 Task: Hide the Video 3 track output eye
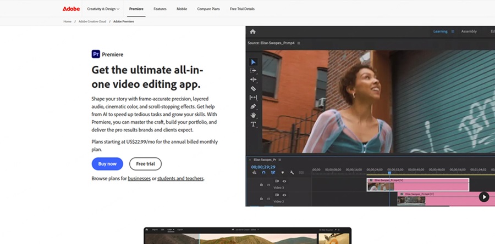[284, 181]
